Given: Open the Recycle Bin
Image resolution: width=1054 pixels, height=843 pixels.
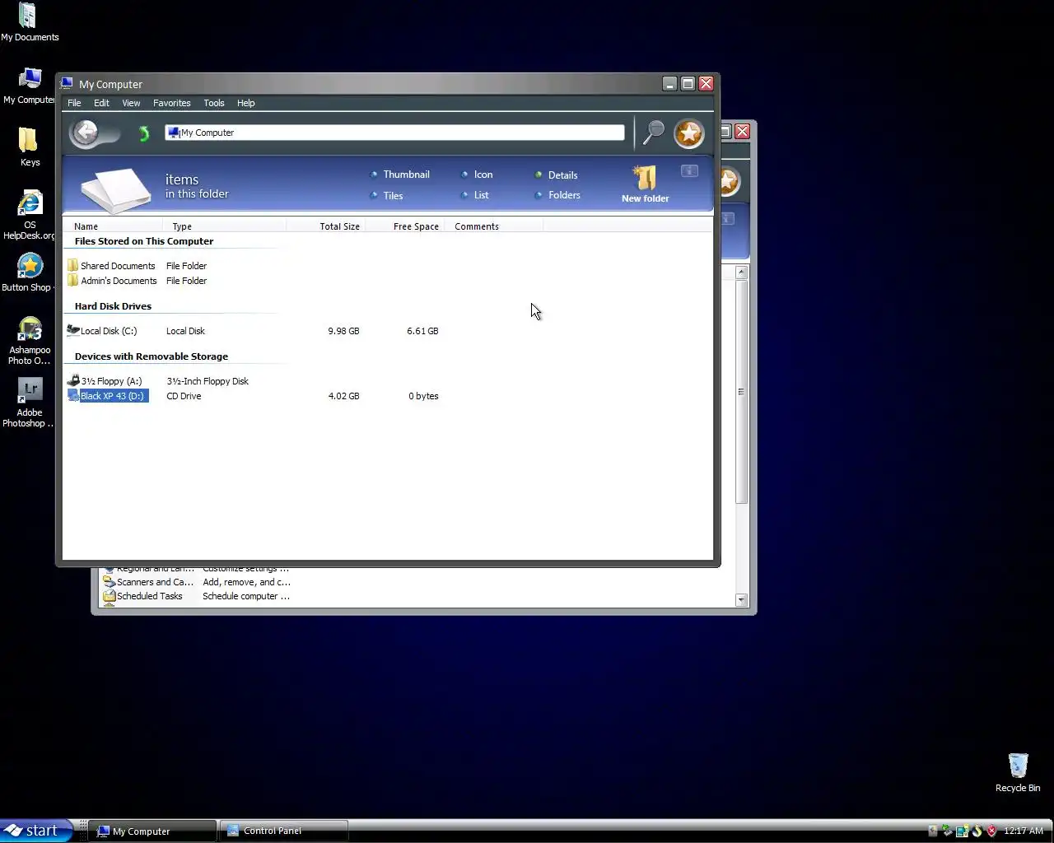Looking at the screenshot, I should point(1018,772).
